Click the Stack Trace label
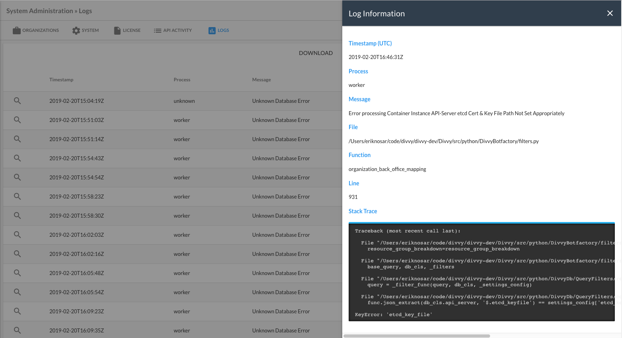622x338 pixels. coord(363,211)
